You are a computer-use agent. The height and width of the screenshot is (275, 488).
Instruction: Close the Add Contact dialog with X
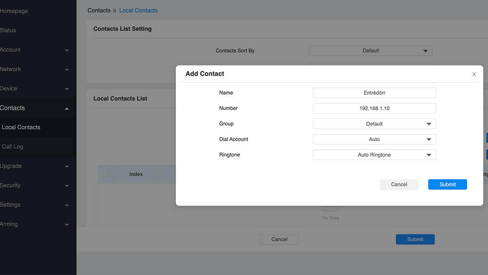[474, 74]
